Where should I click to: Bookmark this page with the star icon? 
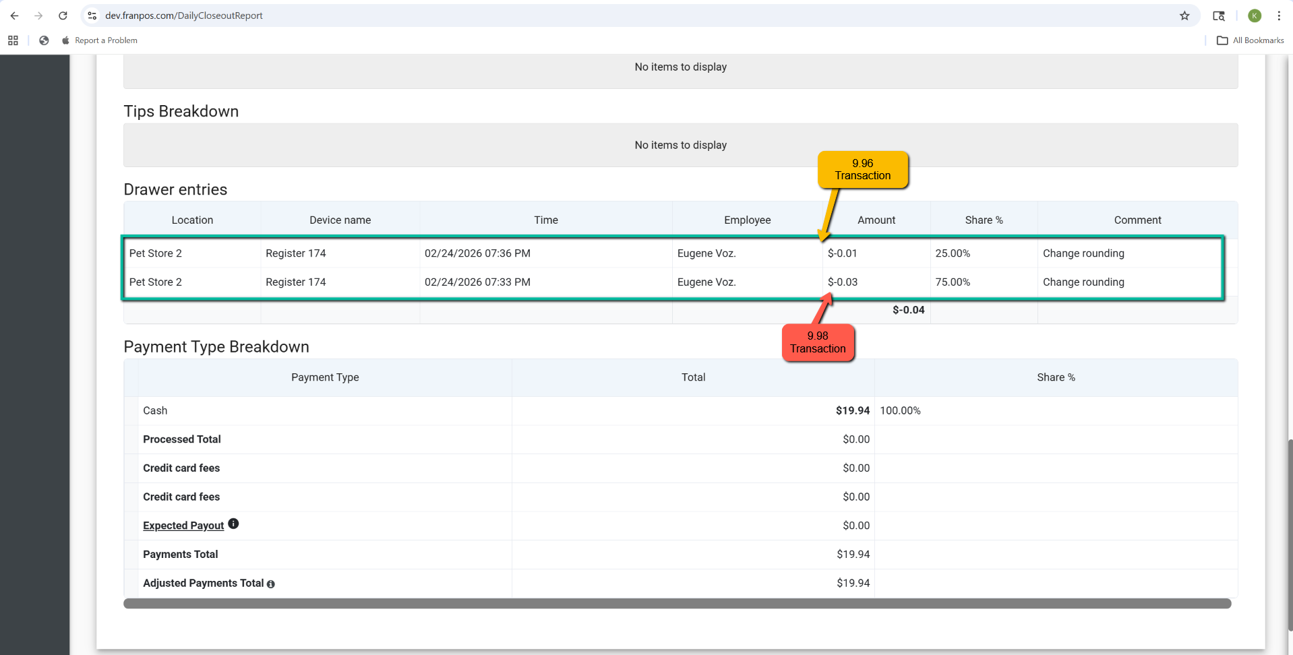coord(1184,15)
